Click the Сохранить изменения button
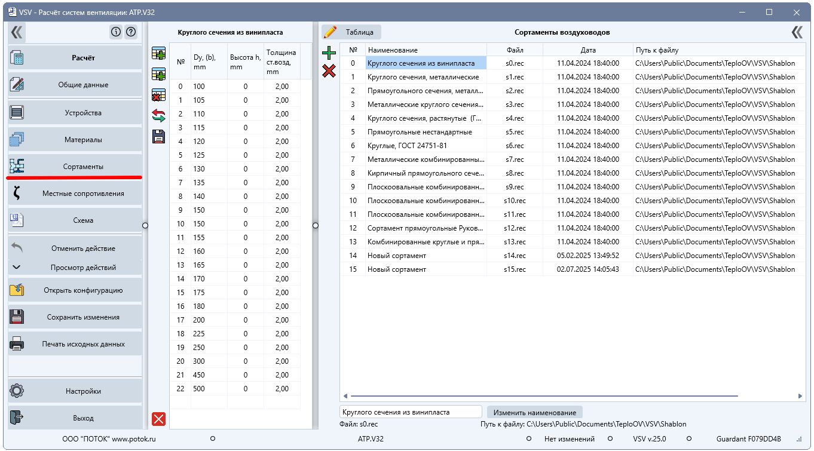The width and height of the screenshot is (814, 451). tap(75, 317)
